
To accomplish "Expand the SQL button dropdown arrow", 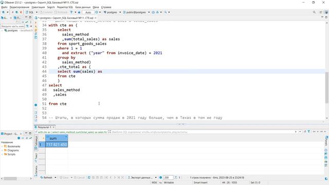I will point(36,12).
